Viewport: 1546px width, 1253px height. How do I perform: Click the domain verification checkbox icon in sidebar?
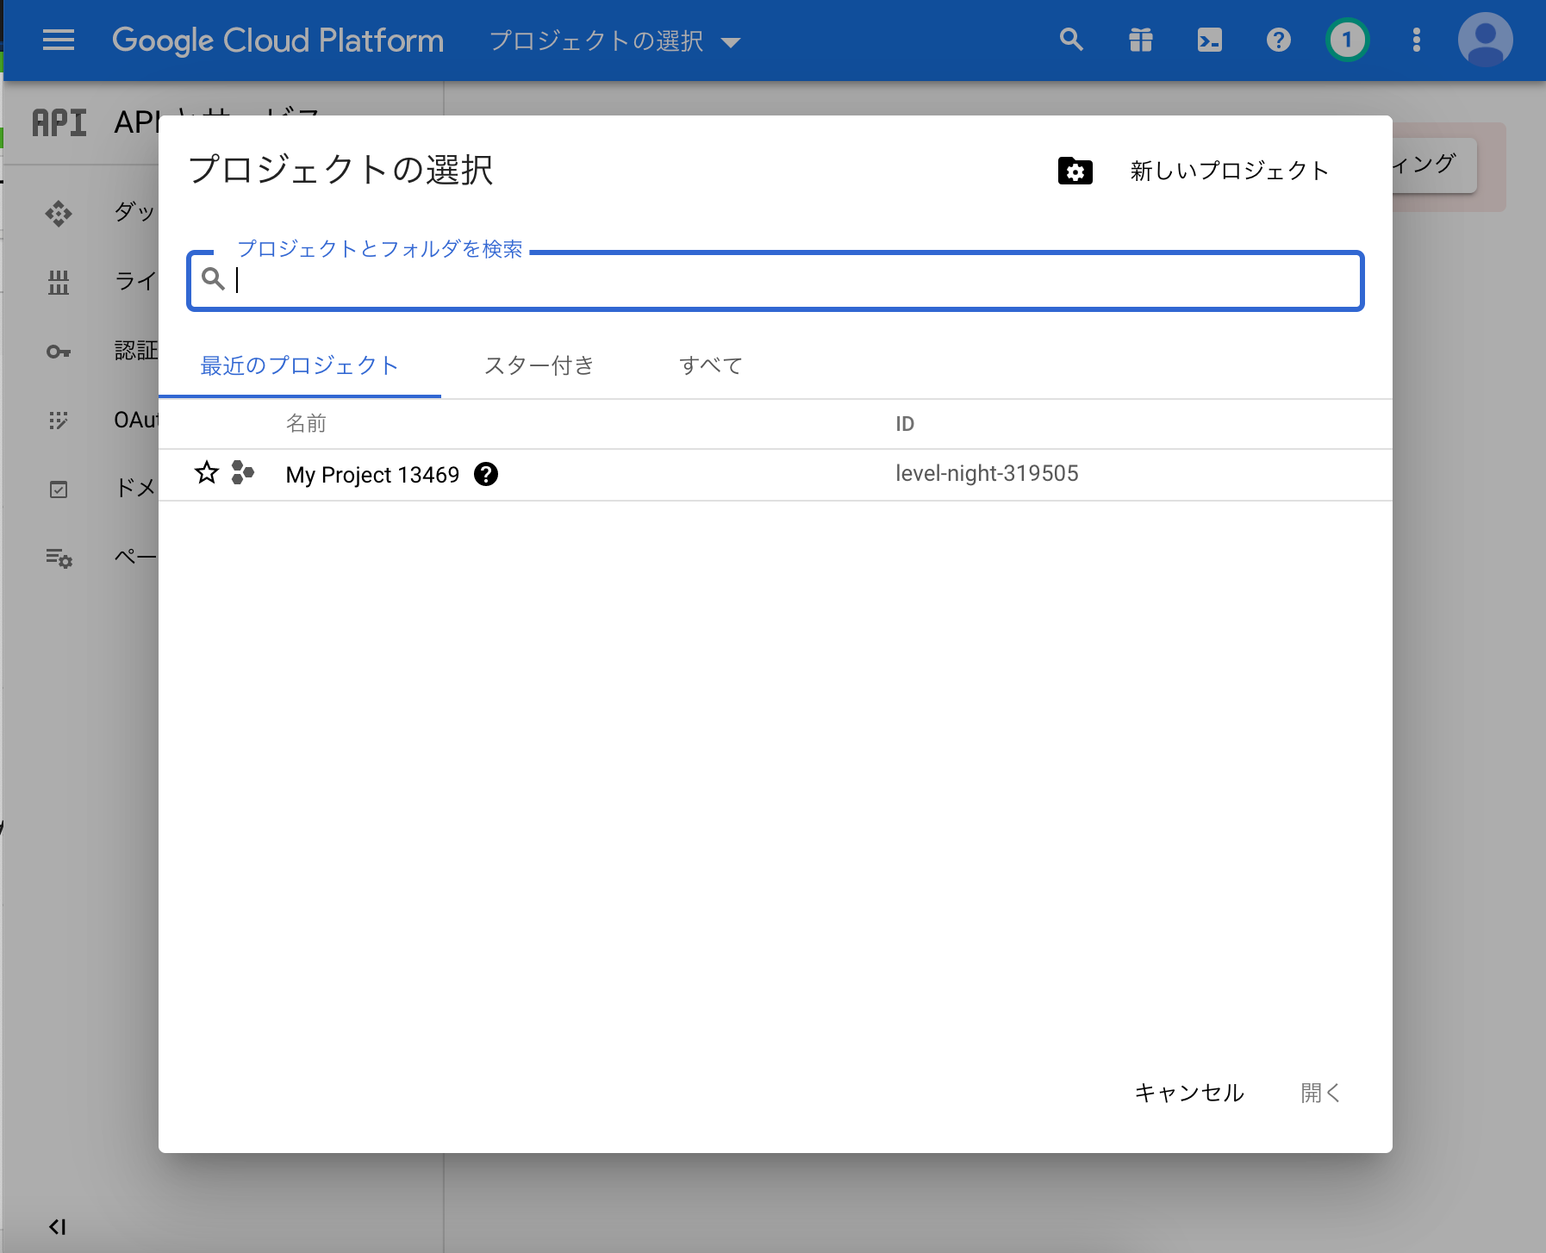pyautogui.click(x=59, y=489)
